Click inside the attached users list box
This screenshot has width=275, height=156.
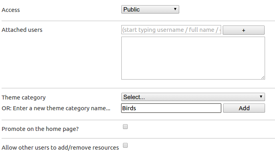tap(193, 58)
